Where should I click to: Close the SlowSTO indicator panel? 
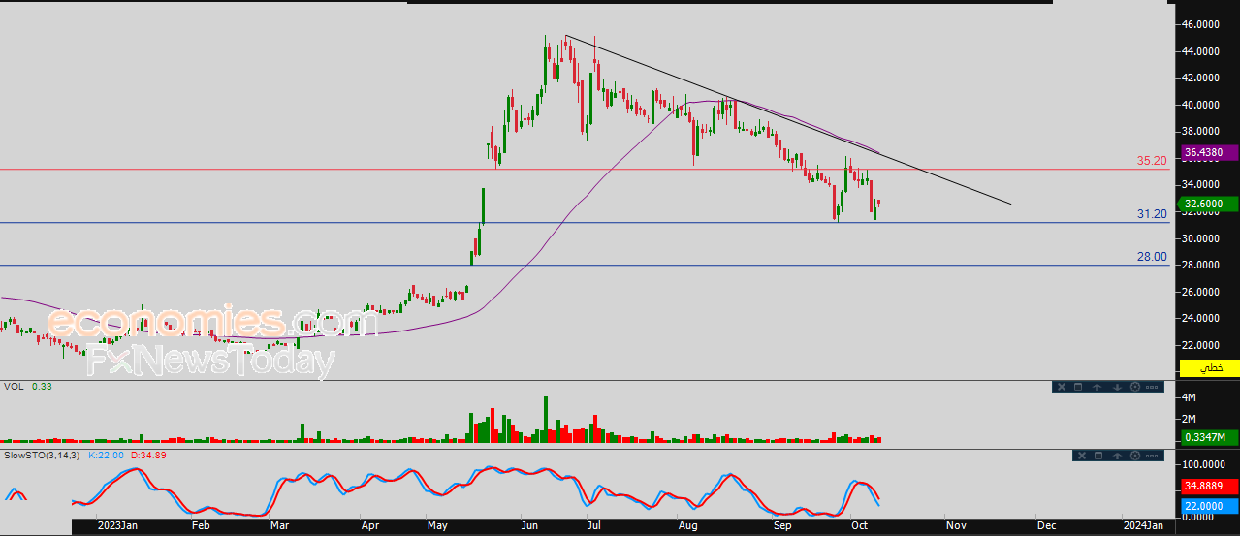coord(1082,456)
